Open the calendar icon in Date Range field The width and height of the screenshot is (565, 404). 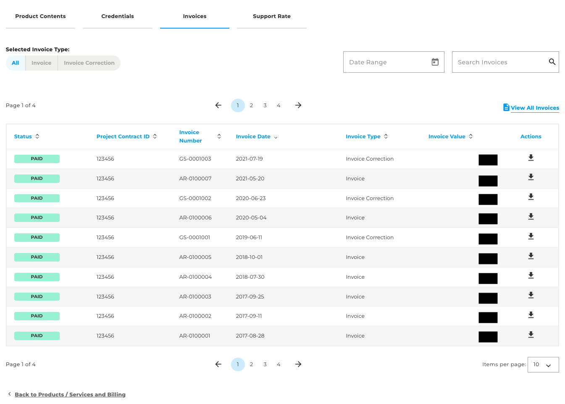[x=435, y=62]
